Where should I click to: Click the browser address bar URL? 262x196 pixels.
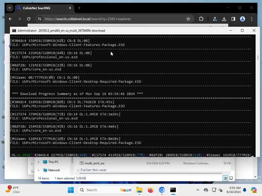pos(88,19)
